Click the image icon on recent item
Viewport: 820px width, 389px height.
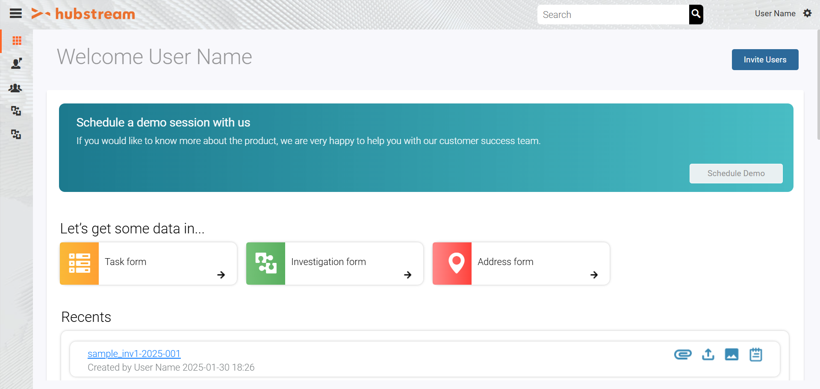(x=732, y=354)
